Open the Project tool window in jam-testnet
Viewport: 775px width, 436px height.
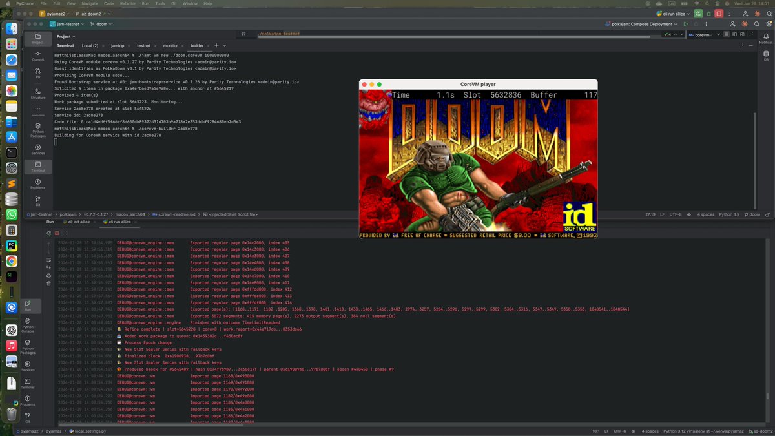pyautogui.click(x=37, y=39)
